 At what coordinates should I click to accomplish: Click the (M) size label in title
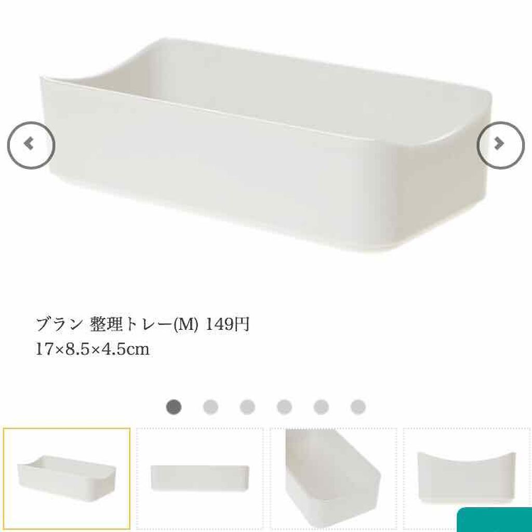185,325
